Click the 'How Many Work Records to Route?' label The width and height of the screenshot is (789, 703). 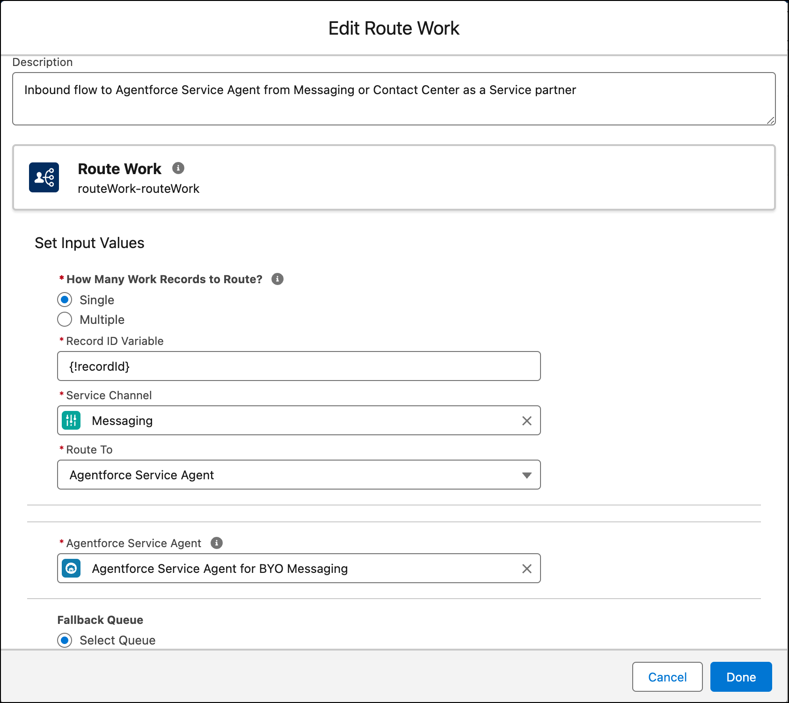click(165, 279)
